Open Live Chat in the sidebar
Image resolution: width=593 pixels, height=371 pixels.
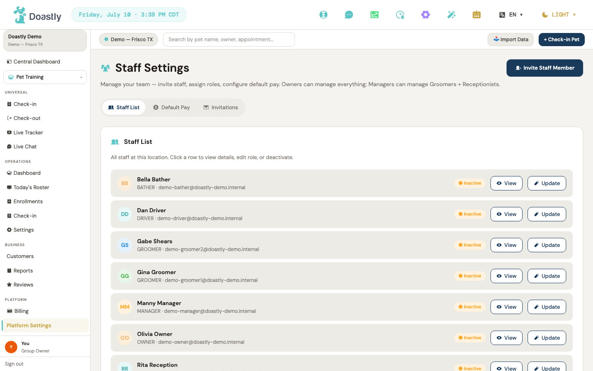[x=45, y=147]
